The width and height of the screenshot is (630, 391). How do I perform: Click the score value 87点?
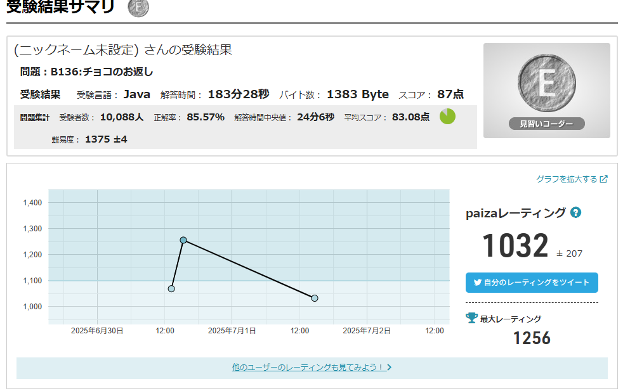(x=450, y=94)
